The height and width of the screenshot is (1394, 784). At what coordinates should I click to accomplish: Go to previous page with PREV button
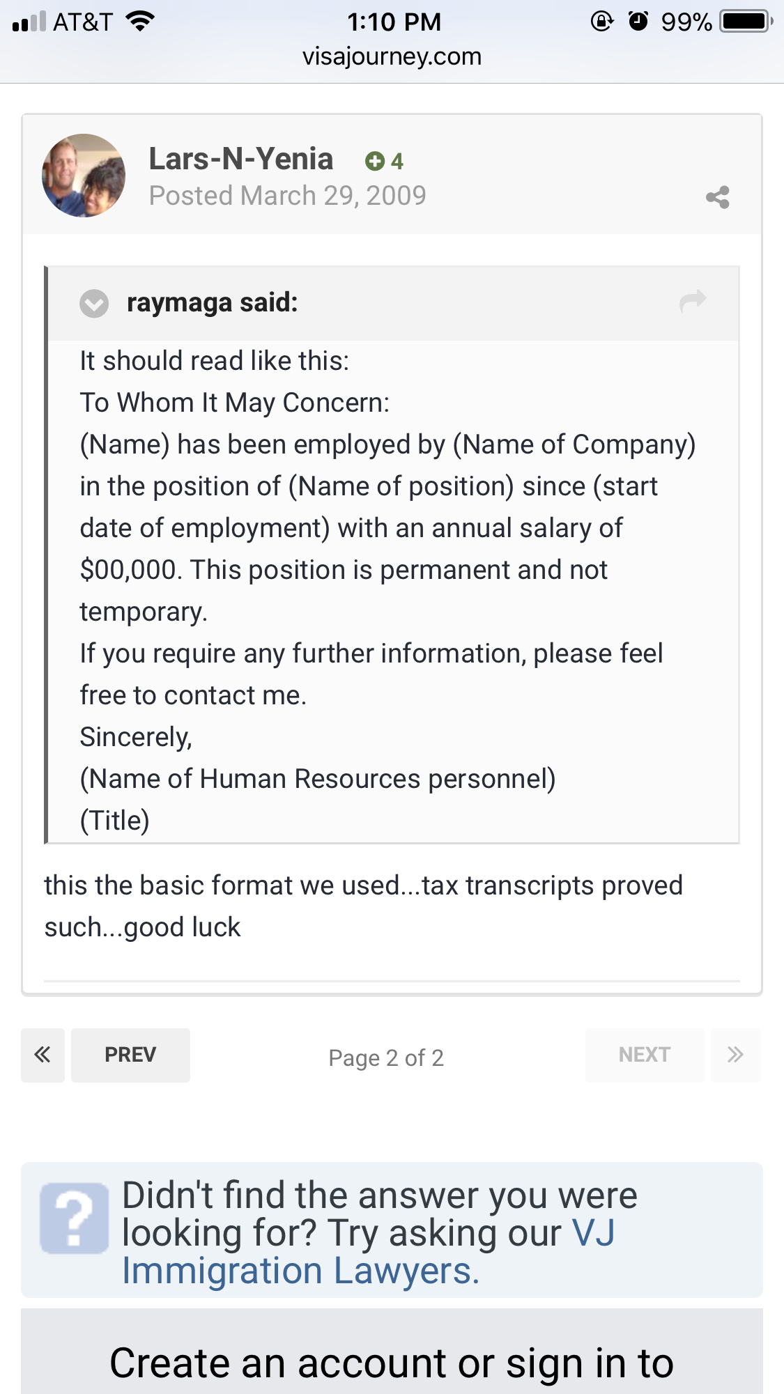click(x=130, y=1055)
